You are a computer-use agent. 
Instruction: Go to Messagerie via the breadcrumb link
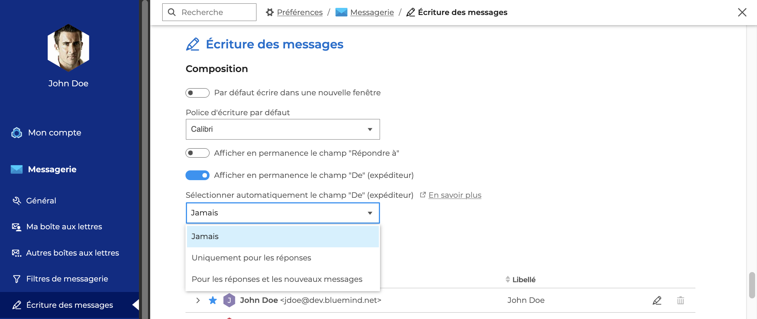[x=372, y=12]
